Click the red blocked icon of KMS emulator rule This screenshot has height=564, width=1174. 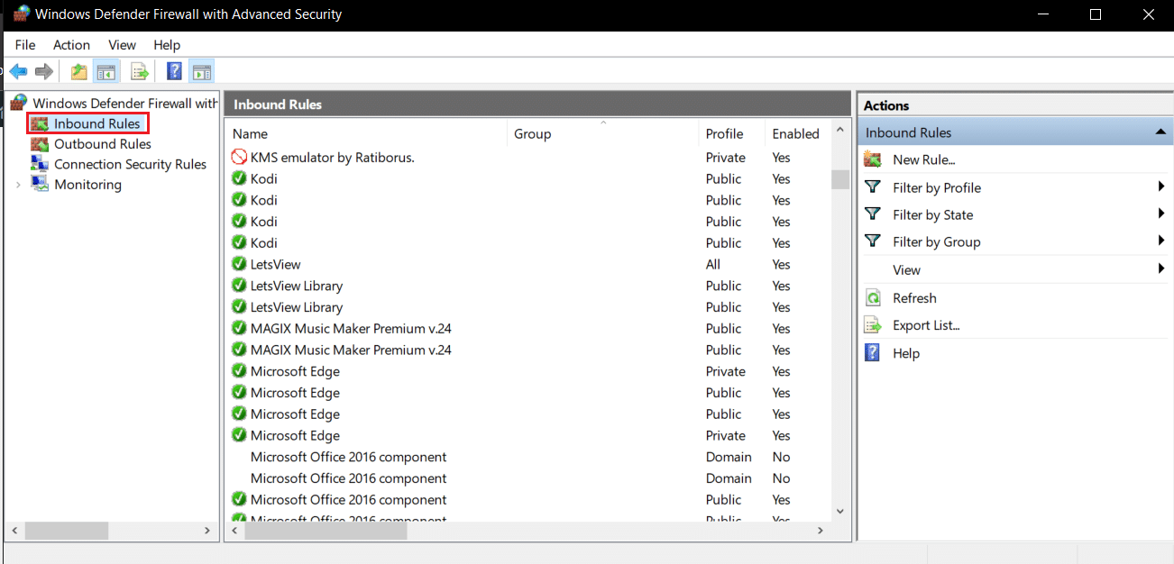click(x=239, y=158)
